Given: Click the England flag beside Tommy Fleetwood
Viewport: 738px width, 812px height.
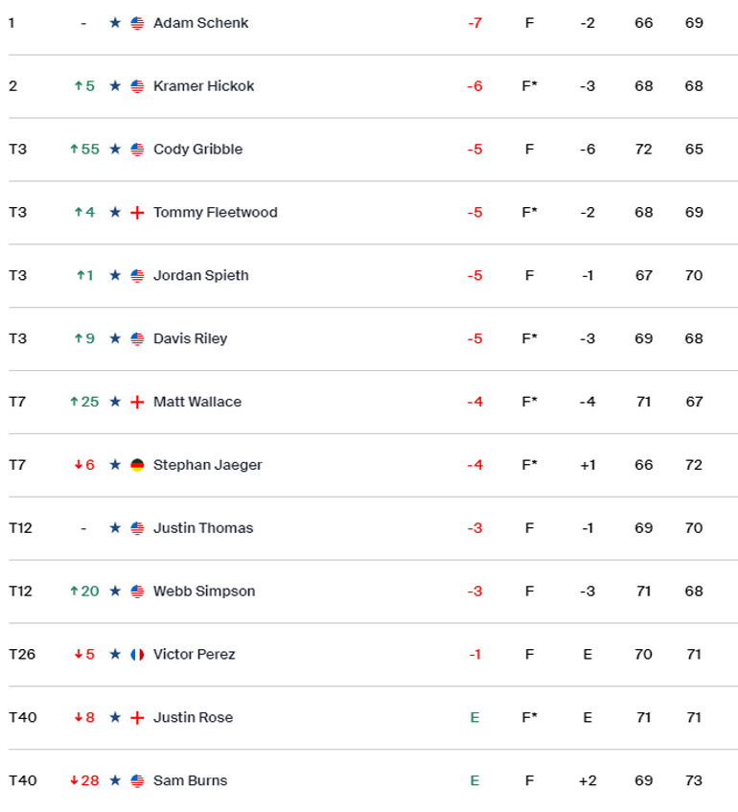Looking at the screenshot, I should tap(137, 212).
